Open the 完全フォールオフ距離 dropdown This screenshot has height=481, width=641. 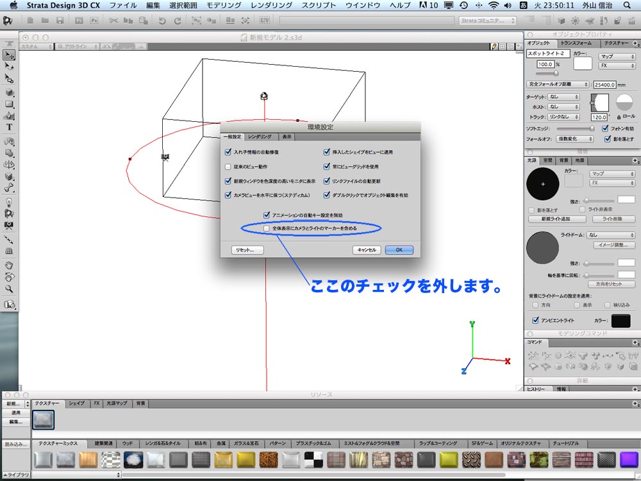(x=558, y=84)
